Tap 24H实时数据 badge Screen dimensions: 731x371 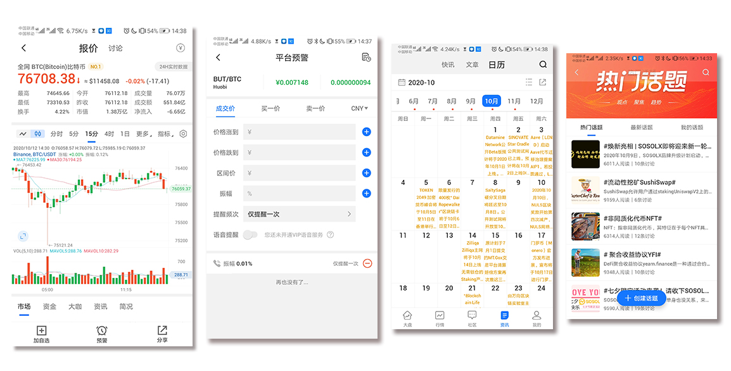point(173,66)
